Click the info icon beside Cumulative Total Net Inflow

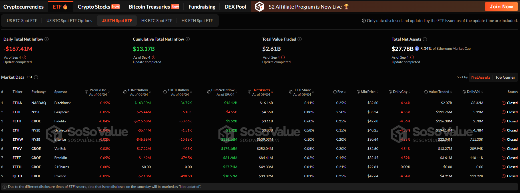coord(188,39)
